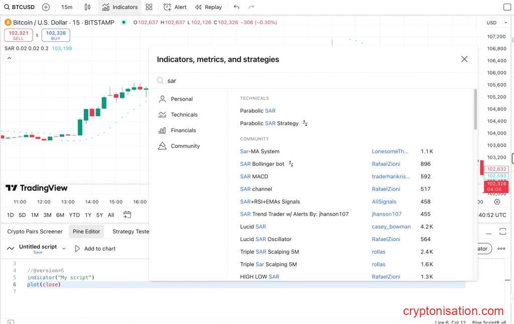Open the Indicators button in the toolbar
The width and height of the screenshot is (514, 324).
(119, 7)
